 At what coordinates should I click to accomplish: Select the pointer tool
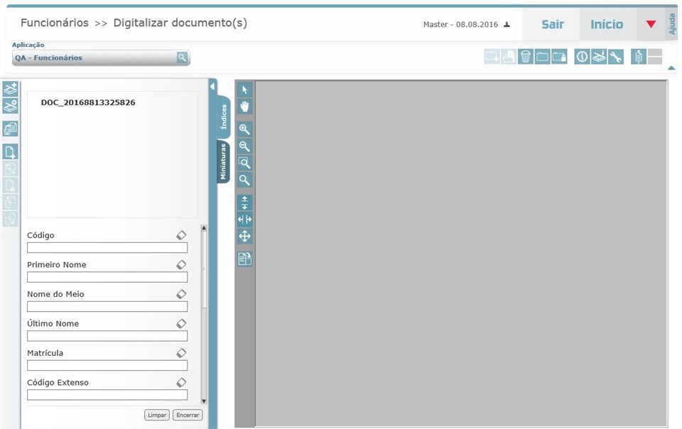[244, 89]
